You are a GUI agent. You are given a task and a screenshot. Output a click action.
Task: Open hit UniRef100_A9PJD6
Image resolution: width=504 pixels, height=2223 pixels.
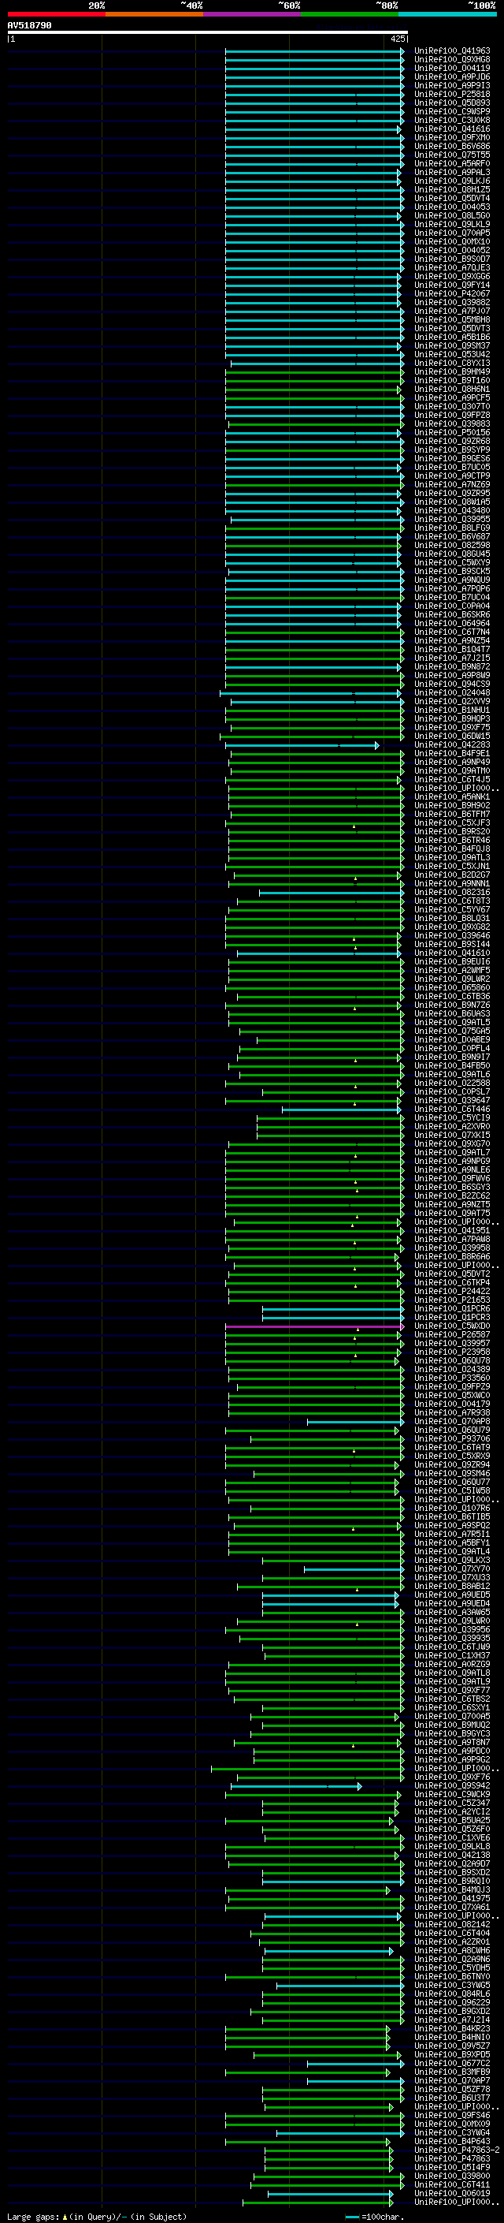[x=452, y=76]
